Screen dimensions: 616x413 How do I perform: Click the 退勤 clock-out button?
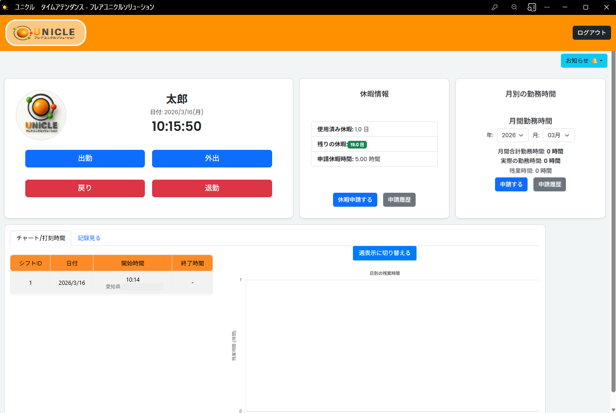(212, 188)
